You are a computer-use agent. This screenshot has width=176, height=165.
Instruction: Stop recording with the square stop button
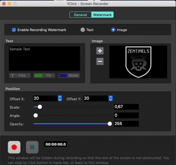click(32, 147)
